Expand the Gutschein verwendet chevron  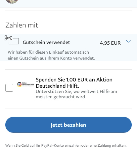point(128,41)
